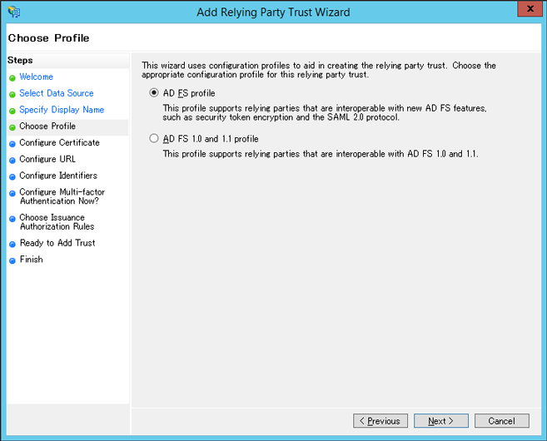This screenshot has width=547, height=441.
Task: Select the AD FS profile radio button
Action: pos(154,92)
